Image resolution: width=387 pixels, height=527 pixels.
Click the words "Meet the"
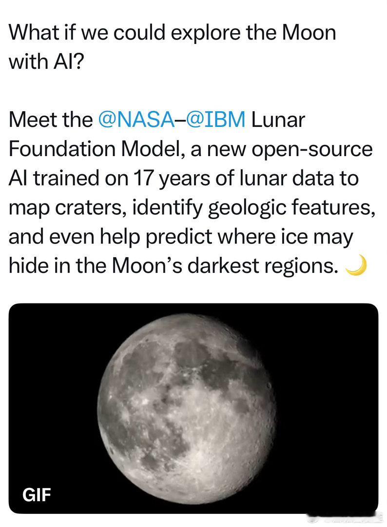(51, 120)
